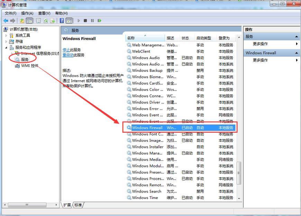Screen dimensions: 301x216
Task: Sort by the 名称 column header
Action: point(145,38)
